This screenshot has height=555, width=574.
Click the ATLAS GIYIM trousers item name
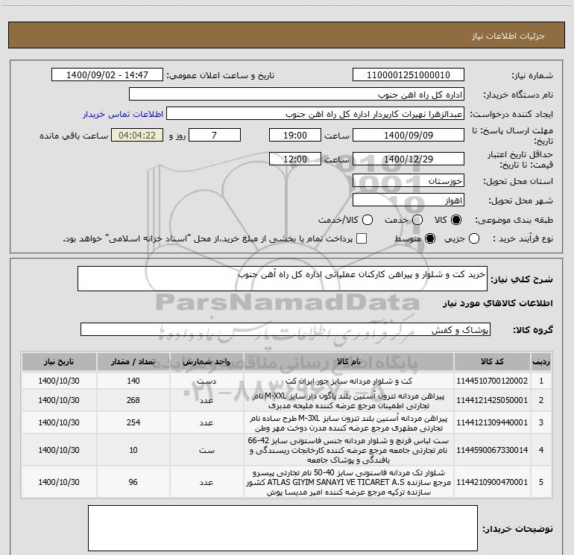(349, 482)
